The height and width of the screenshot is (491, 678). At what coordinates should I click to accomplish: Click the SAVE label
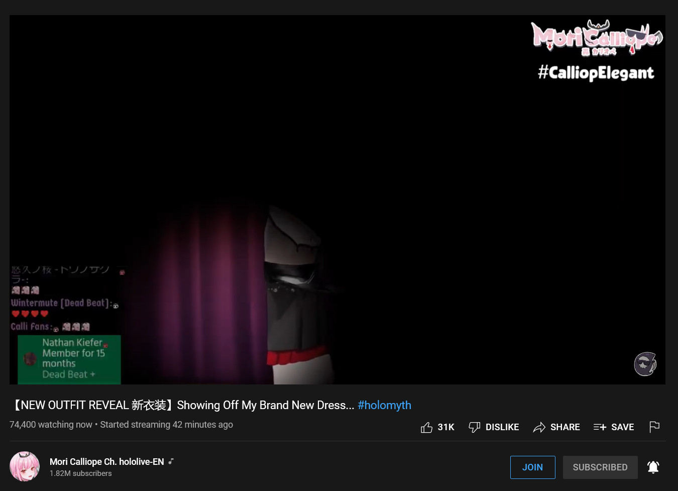point(623,427)
